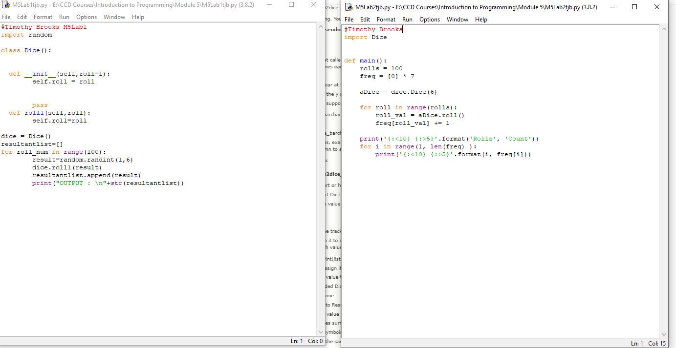Viewport: 676px width, 348px height.
Task: Click 'def __init__(self,roll=1):' line
Action: click(60, 74)
